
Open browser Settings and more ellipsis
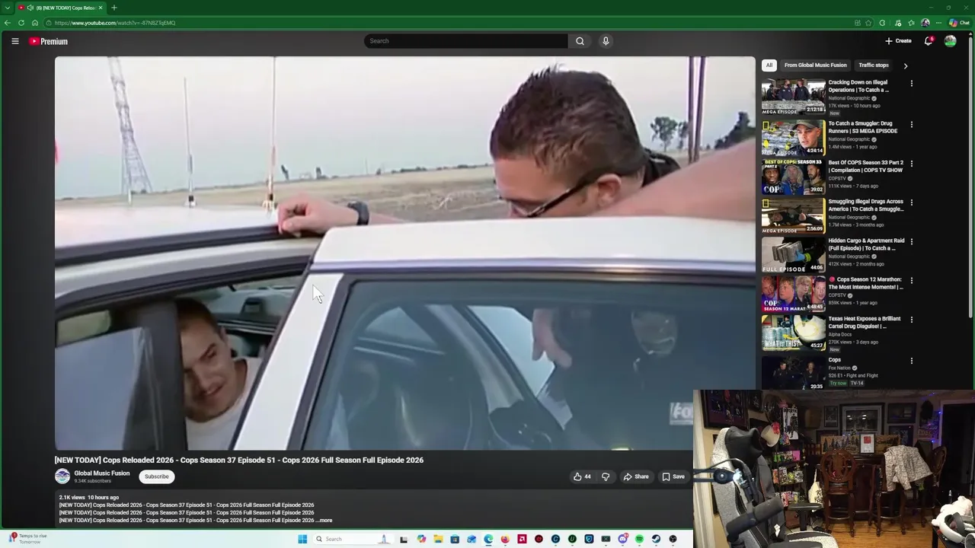pos(938,23)
